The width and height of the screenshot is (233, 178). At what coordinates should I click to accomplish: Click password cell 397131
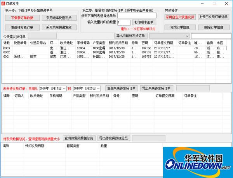[146, 52]
